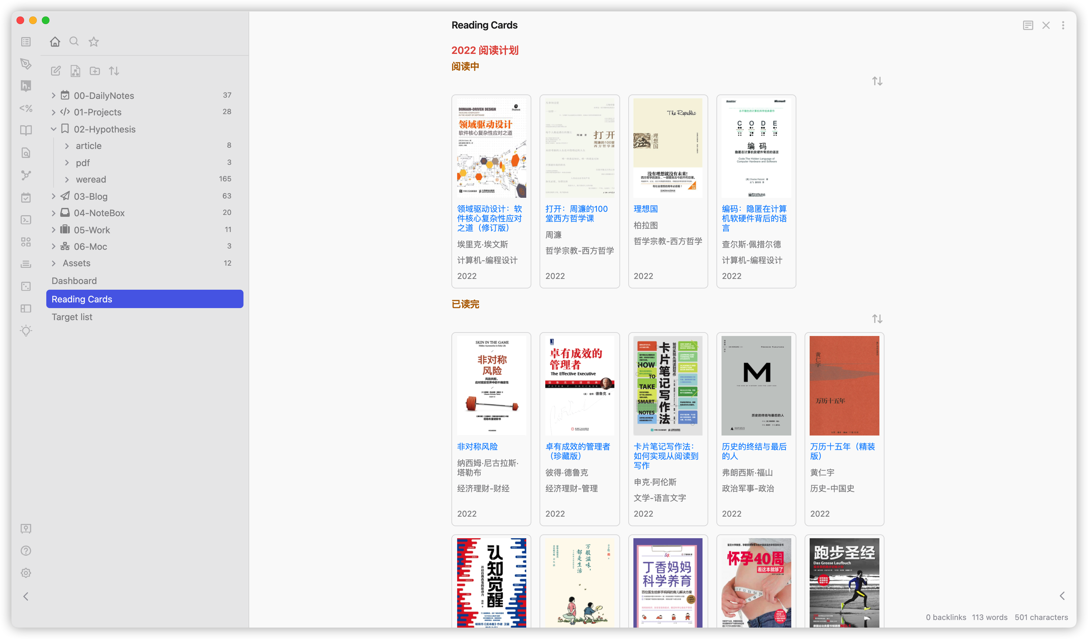
Task: Open the Target list note
Action: pos(72,317)
